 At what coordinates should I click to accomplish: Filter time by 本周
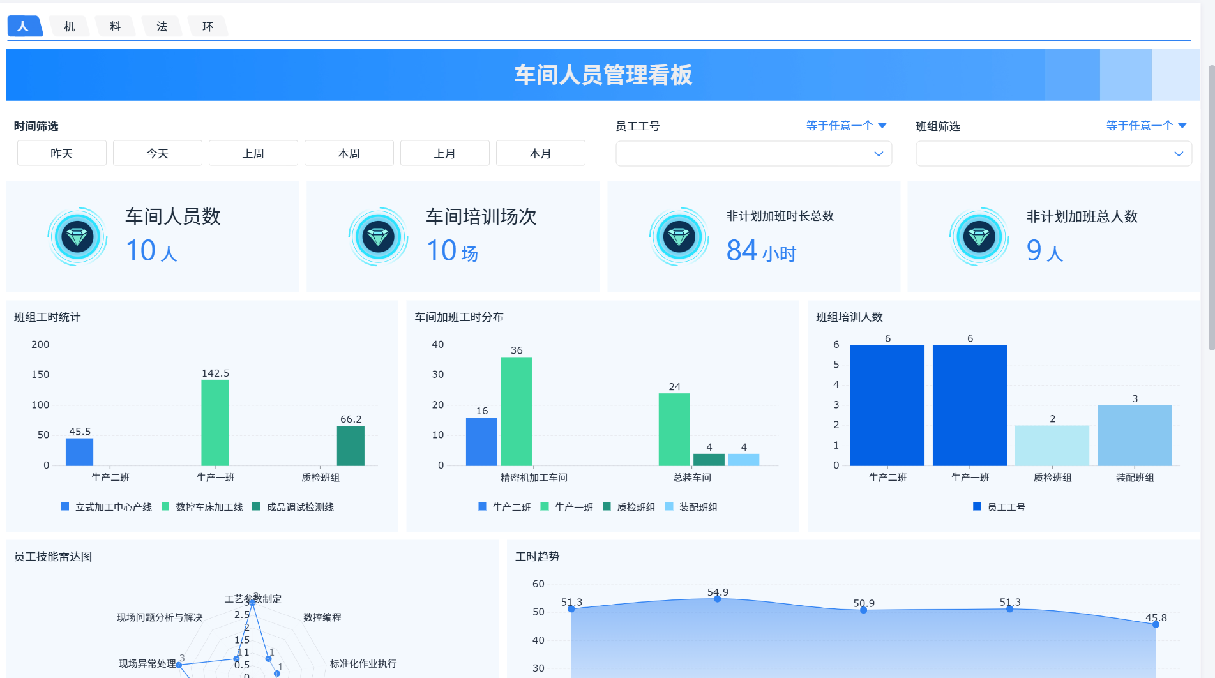coord(349,153)
